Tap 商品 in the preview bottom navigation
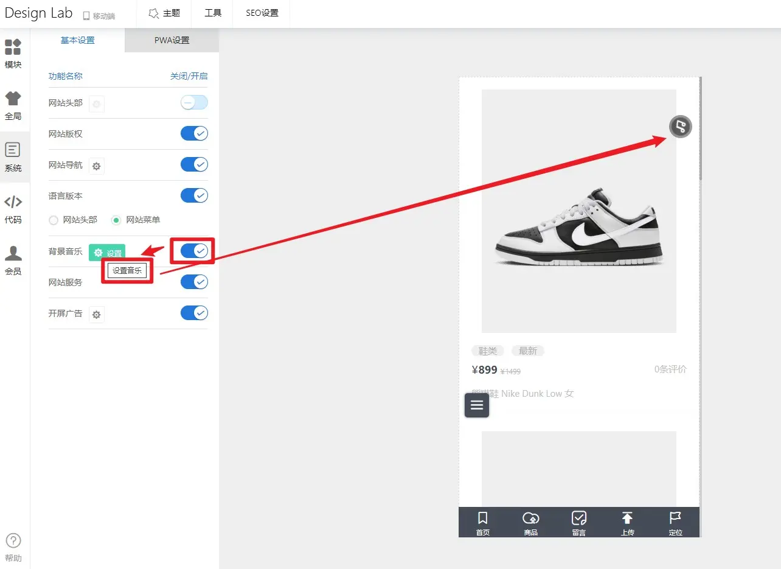Screen dimensions: 781x569 point(530,523)
